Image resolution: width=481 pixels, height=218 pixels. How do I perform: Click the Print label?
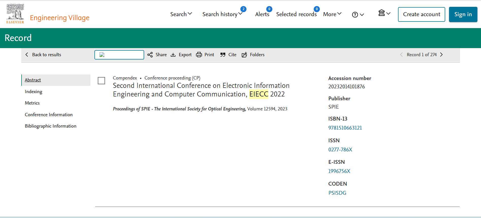(209, 55)
